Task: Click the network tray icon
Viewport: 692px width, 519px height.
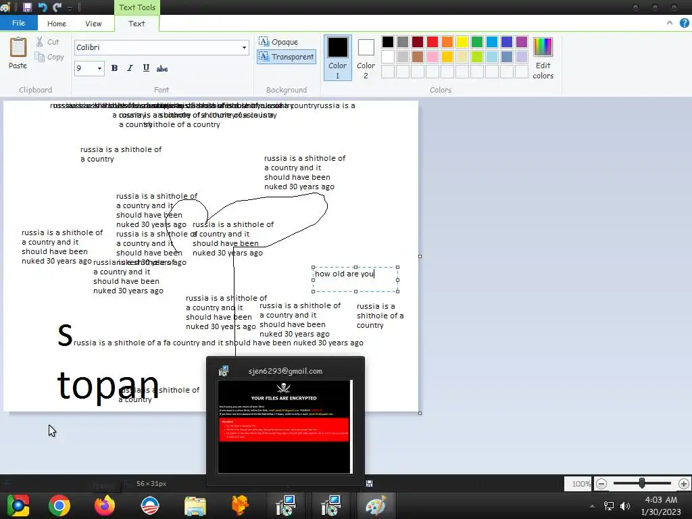Action: pos(609,506)
